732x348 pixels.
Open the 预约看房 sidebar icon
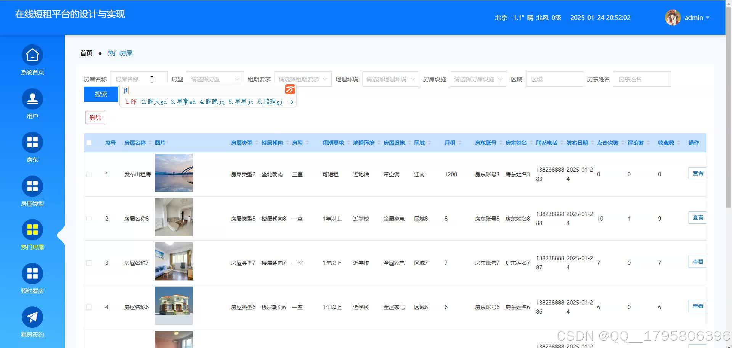click(32, 273)
